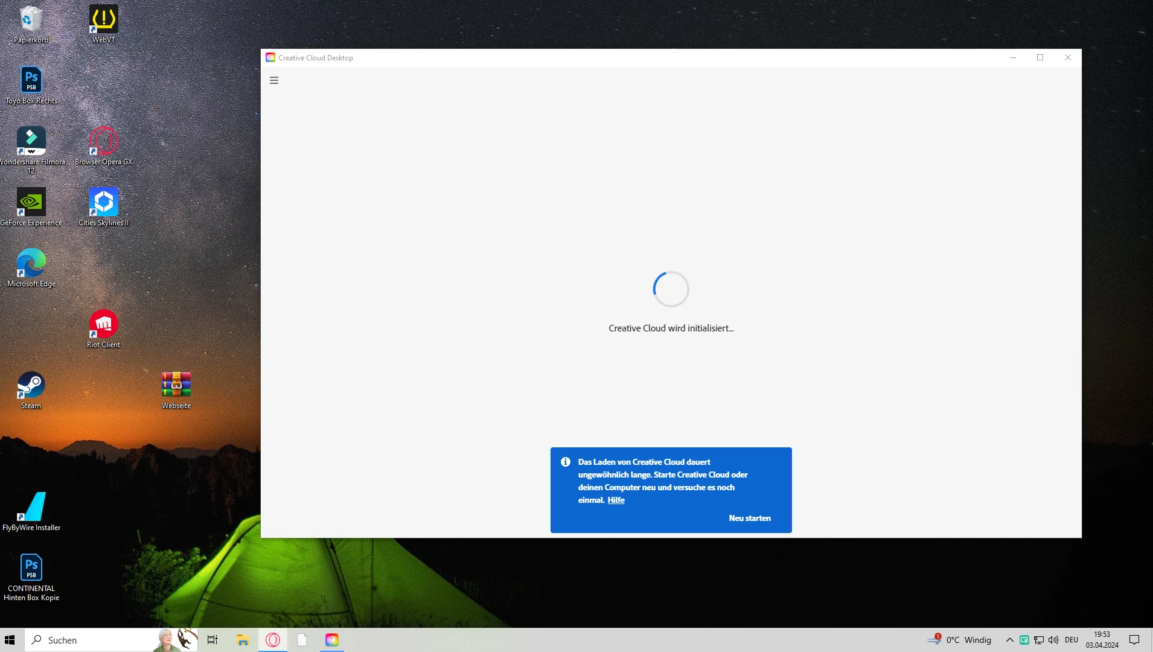This screenshot has height=652, width=1153.
Task: Open network status tray icon
Action: 1039,640
